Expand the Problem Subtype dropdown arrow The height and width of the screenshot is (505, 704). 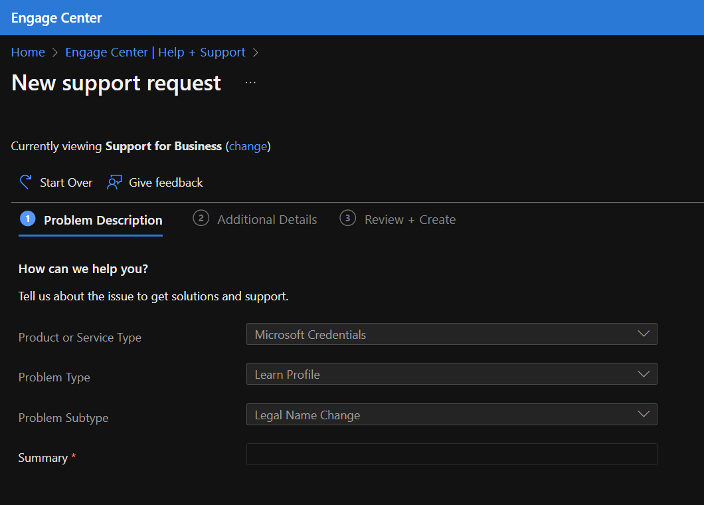644,414
